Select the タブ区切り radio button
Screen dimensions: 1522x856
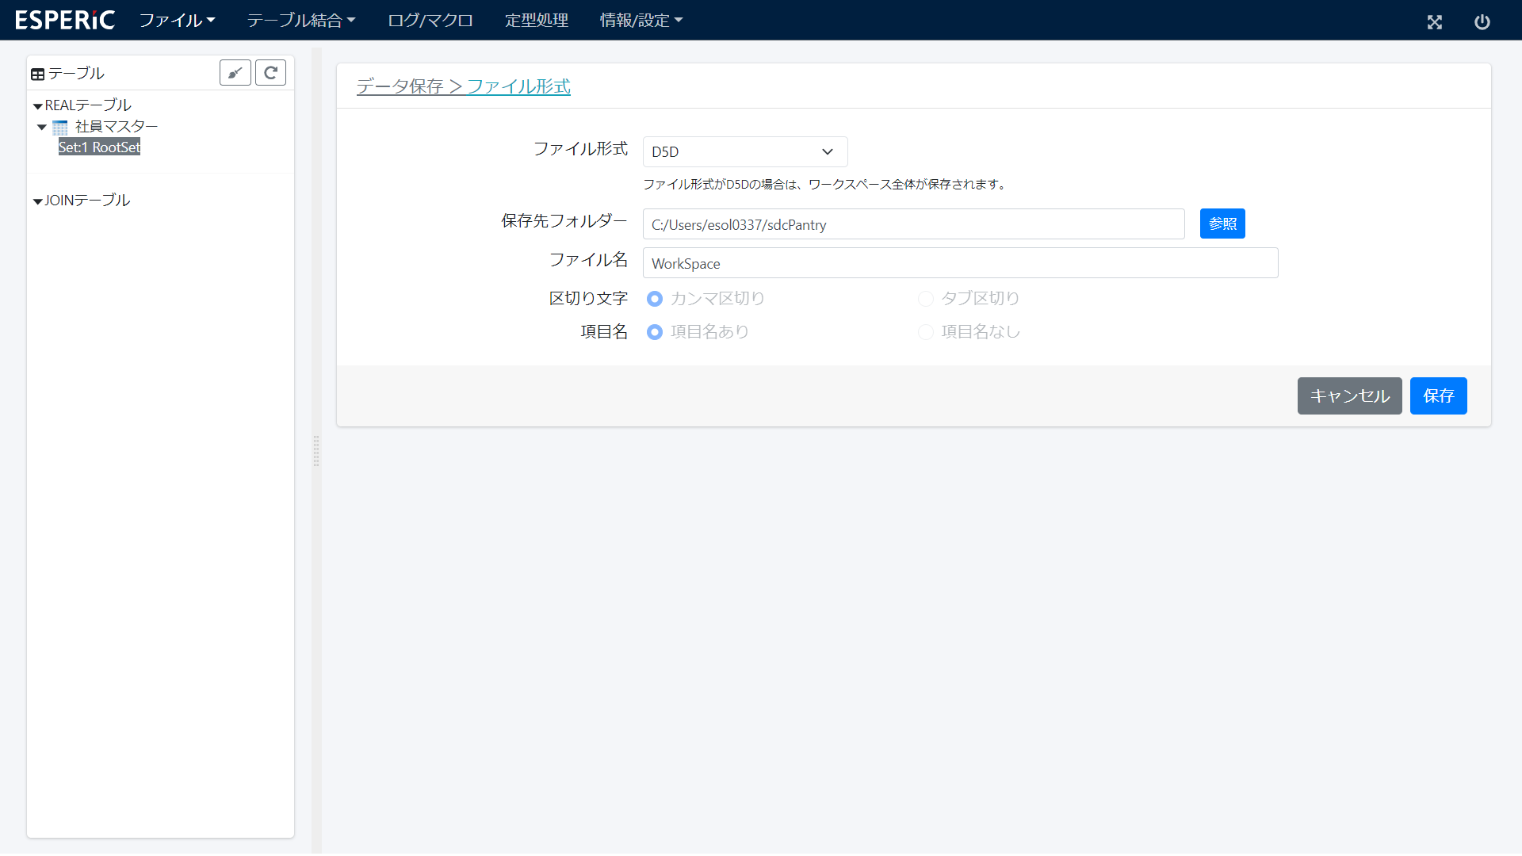tap(925, 299)
